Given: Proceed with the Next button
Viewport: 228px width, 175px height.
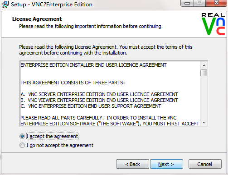Looking at the screenshot, I should tap(166, 164).
